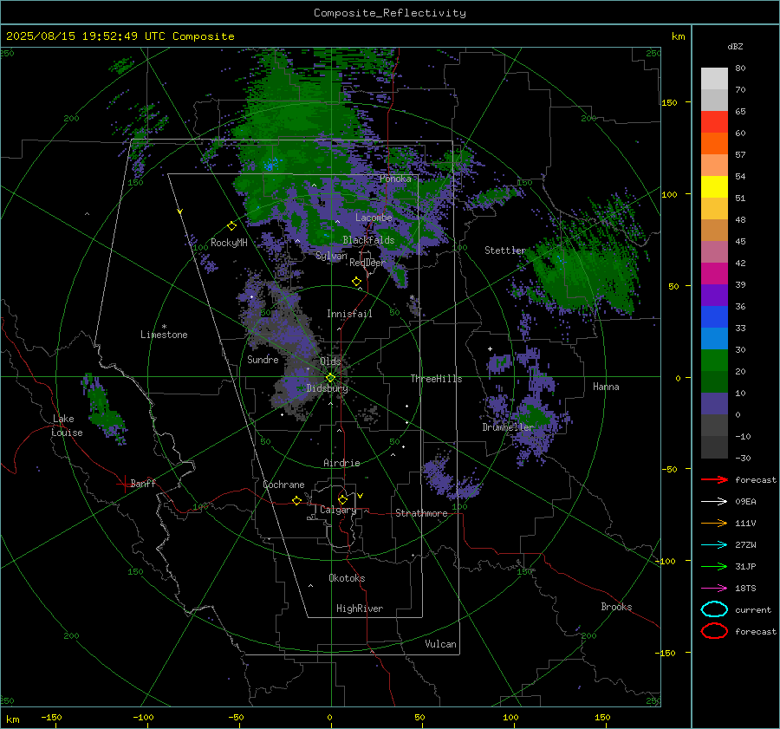Click the Composite_Reflectivity title
The image size is (780, 729).
(389, 13)
